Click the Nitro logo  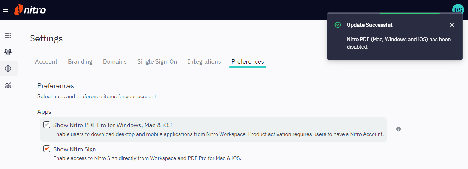(x=30, y=10)
